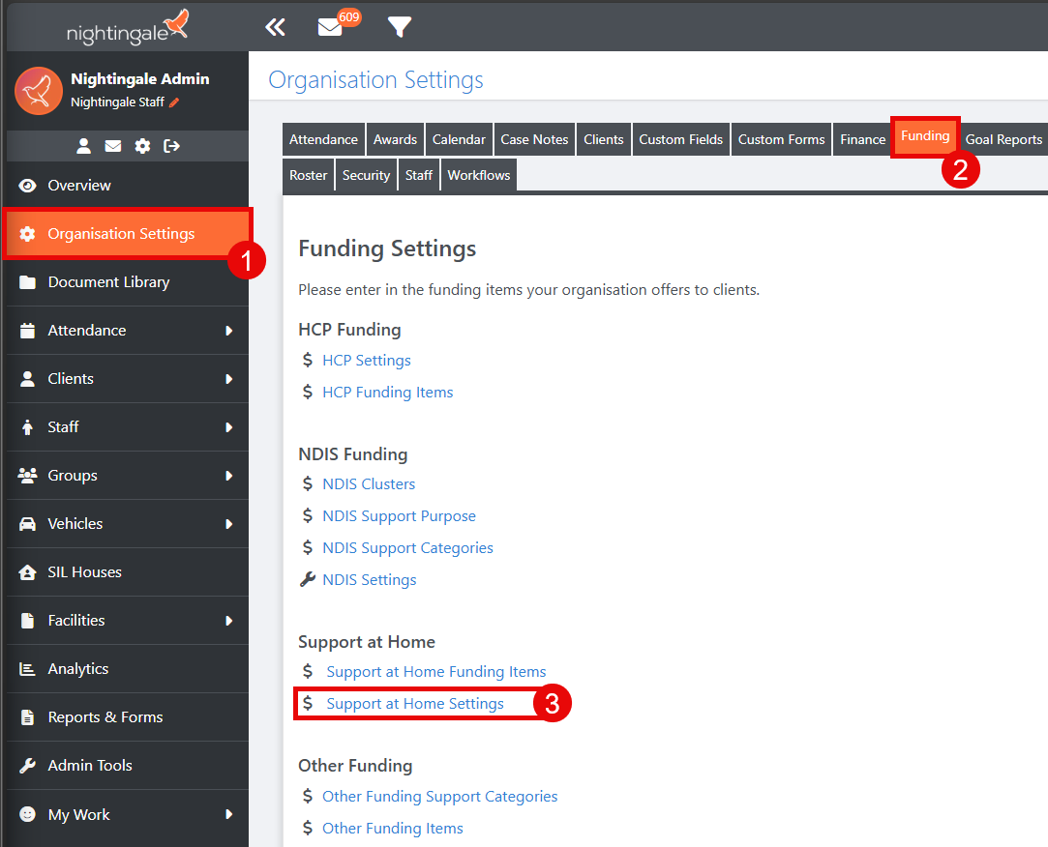
Task: Open the user profile icon under the avatar
Action: click(x=83, y=146)
